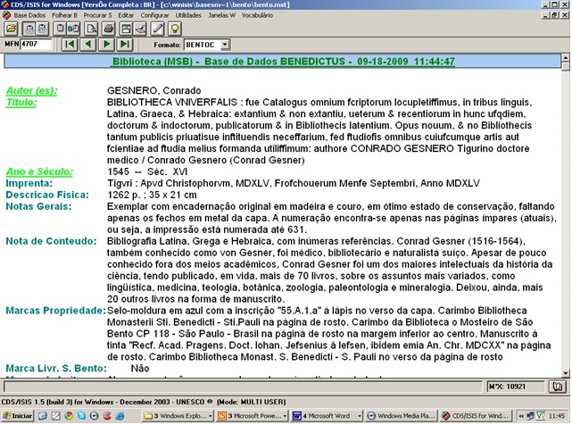Click the Descricao Fisica field label
Viewport: 572px width, 425px height.
[x=47, y=195]
